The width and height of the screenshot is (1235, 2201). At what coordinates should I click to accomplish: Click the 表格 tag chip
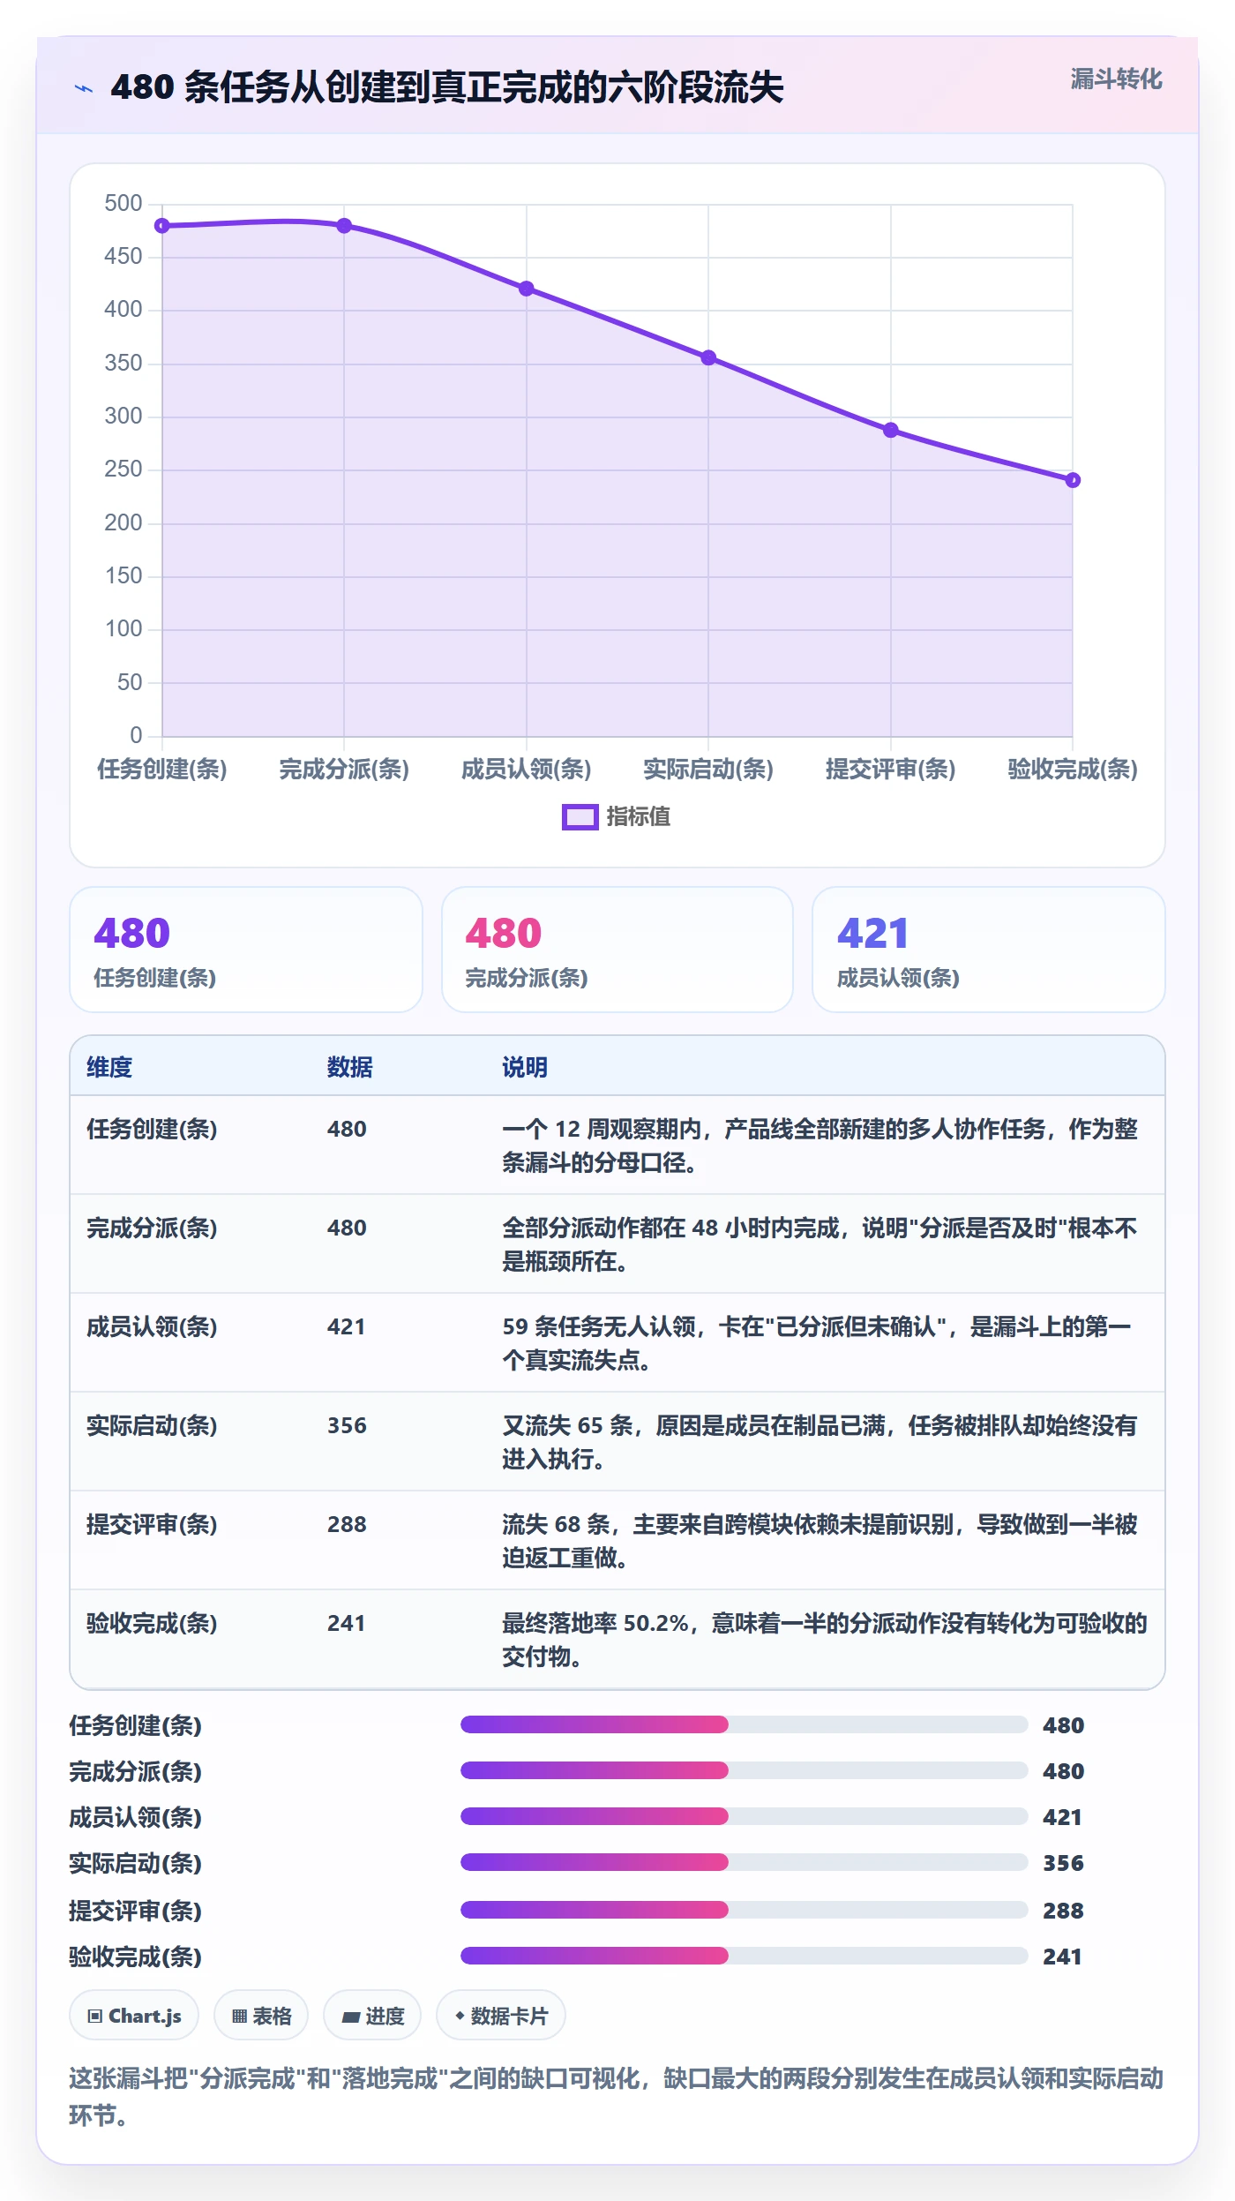(261, 2016)
